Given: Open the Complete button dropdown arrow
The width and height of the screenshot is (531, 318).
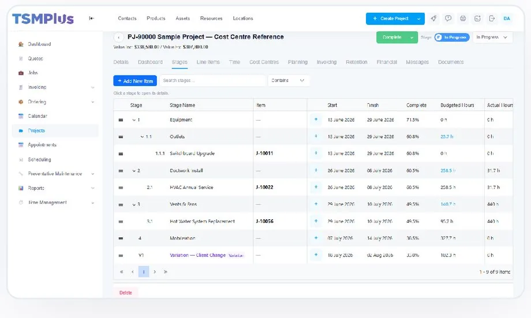Looking at the screenshot, I should [x=412, y=38].
